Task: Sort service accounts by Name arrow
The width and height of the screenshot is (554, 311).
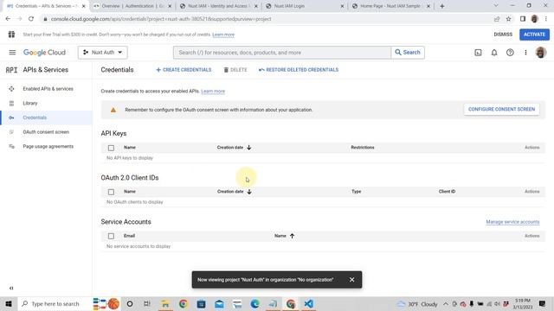Action: tap(292, 236)
